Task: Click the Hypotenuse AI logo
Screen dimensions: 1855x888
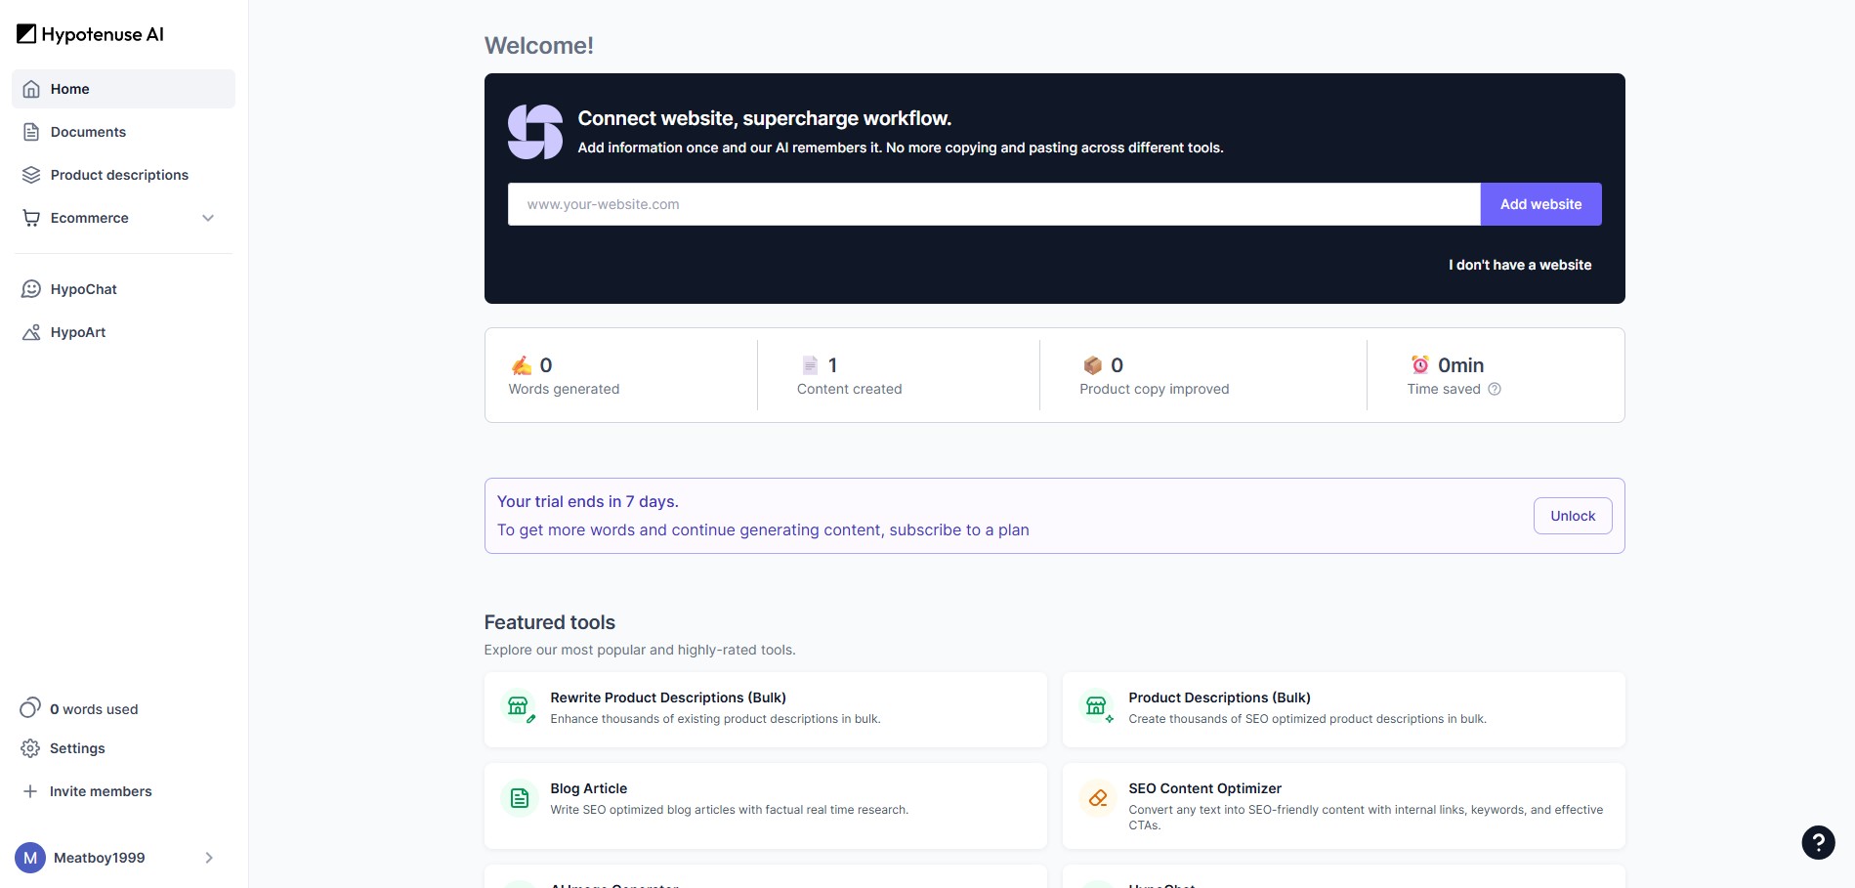Action: (x=90, y=34)
